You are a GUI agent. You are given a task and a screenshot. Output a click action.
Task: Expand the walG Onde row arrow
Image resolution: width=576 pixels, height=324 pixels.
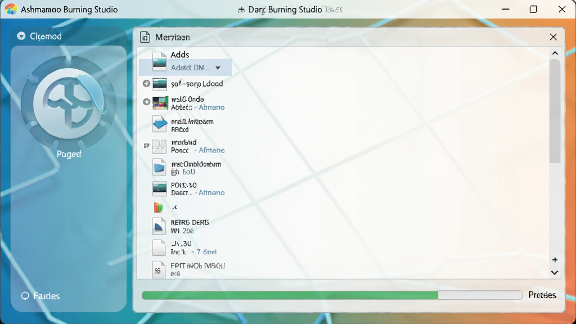pyautogui.click(x=146, y=102)
